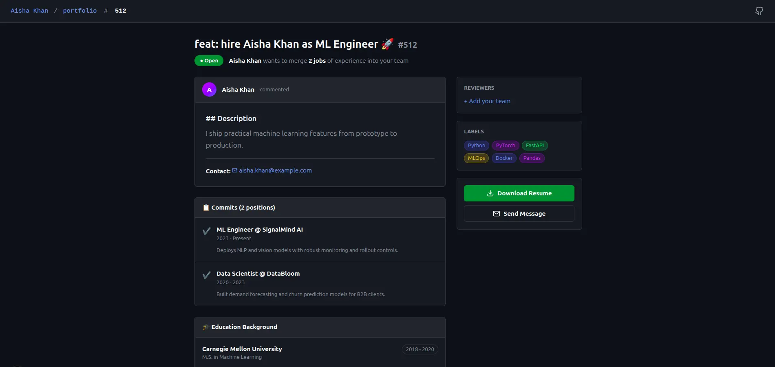The width and height of the screenshot is (775, 367).
Task: Navigate to the portfolio breadcrumb
Action: 80,11
